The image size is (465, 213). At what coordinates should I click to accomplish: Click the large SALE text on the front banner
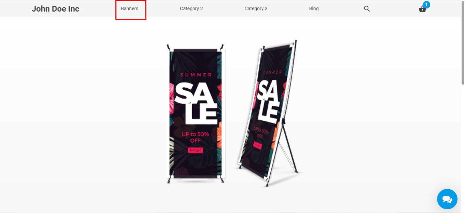[x=196, y=104]
